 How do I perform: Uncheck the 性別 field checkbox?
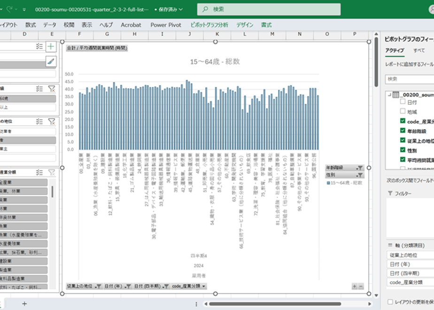pos(403,150)
